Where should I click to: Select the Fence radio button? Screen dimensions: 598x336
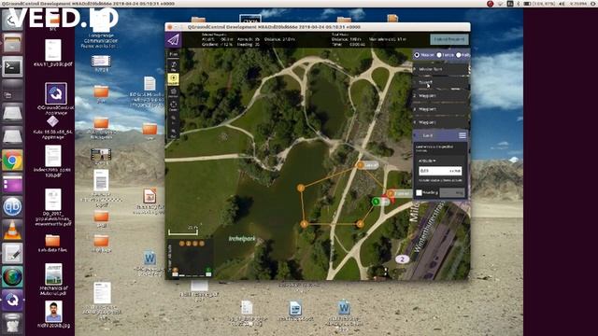point(439,55)
